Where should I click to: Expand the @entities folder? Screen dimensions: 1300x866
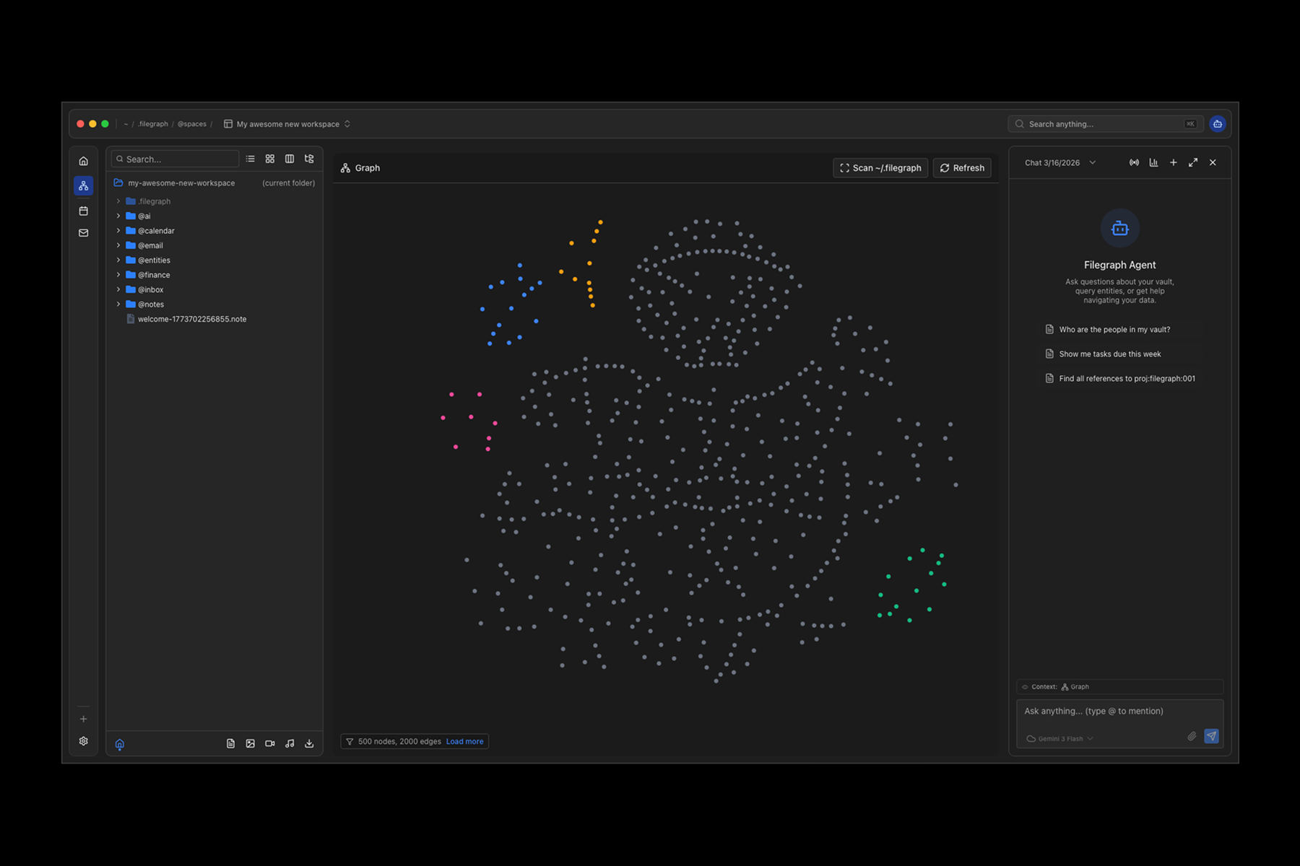[x=118, y=260]
